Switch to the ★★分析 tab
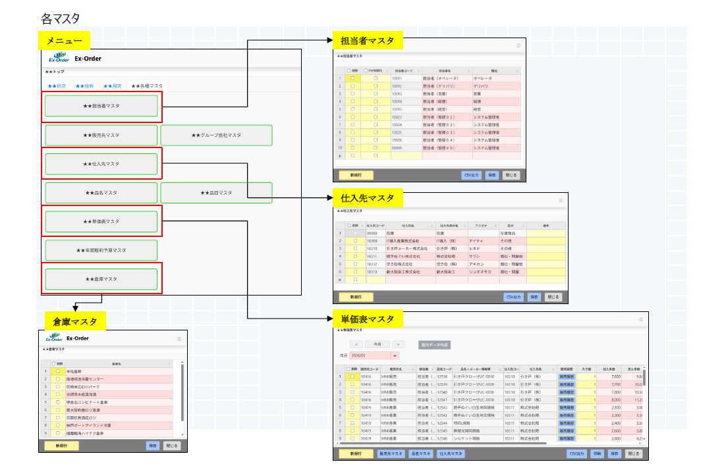 [84, 86]
